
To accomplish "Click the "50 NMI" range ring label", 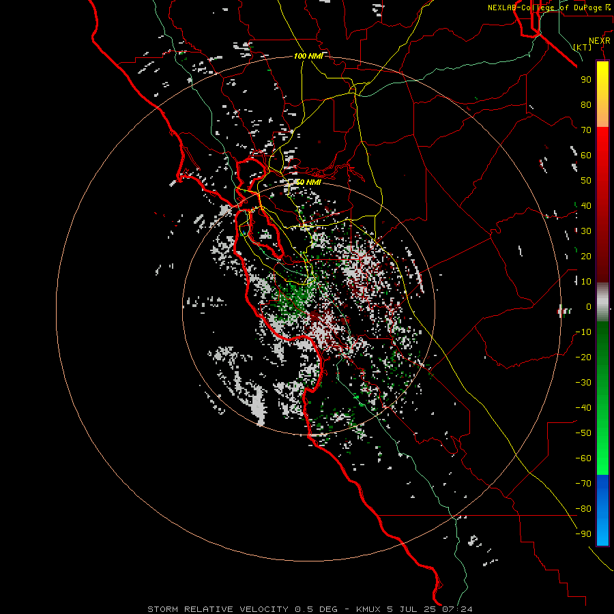I will (x=308, y=182).
